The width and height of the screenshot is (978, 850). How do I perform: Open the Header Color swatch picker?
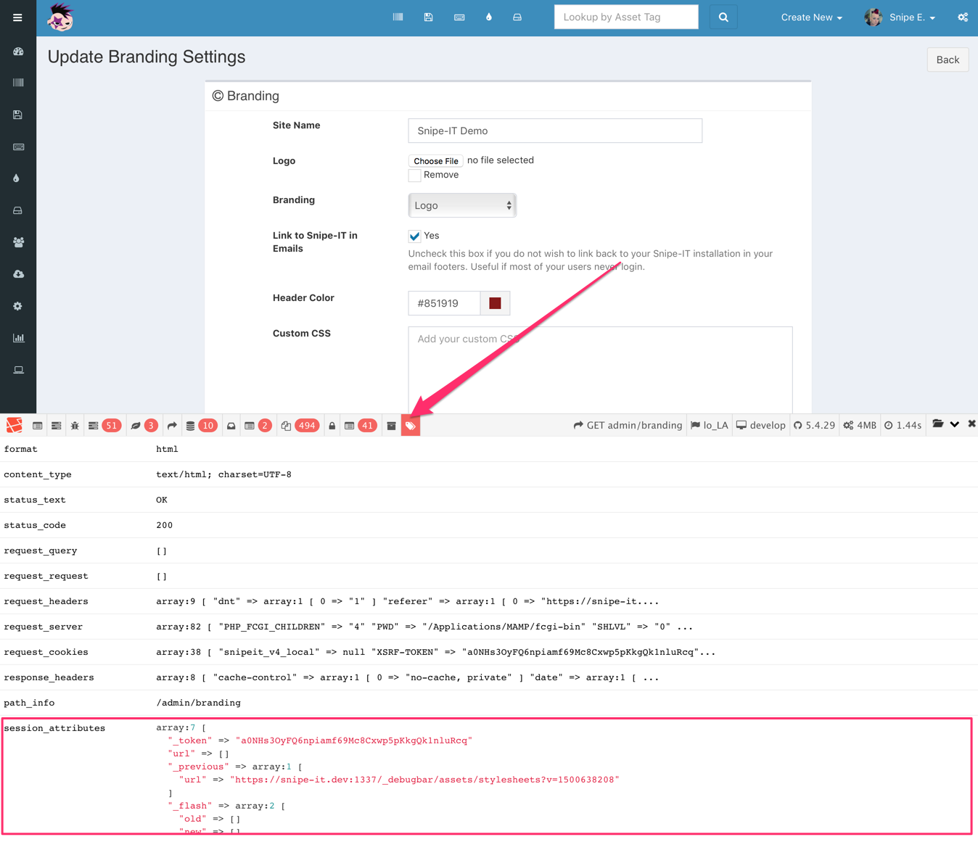click(x=495, y=302)
